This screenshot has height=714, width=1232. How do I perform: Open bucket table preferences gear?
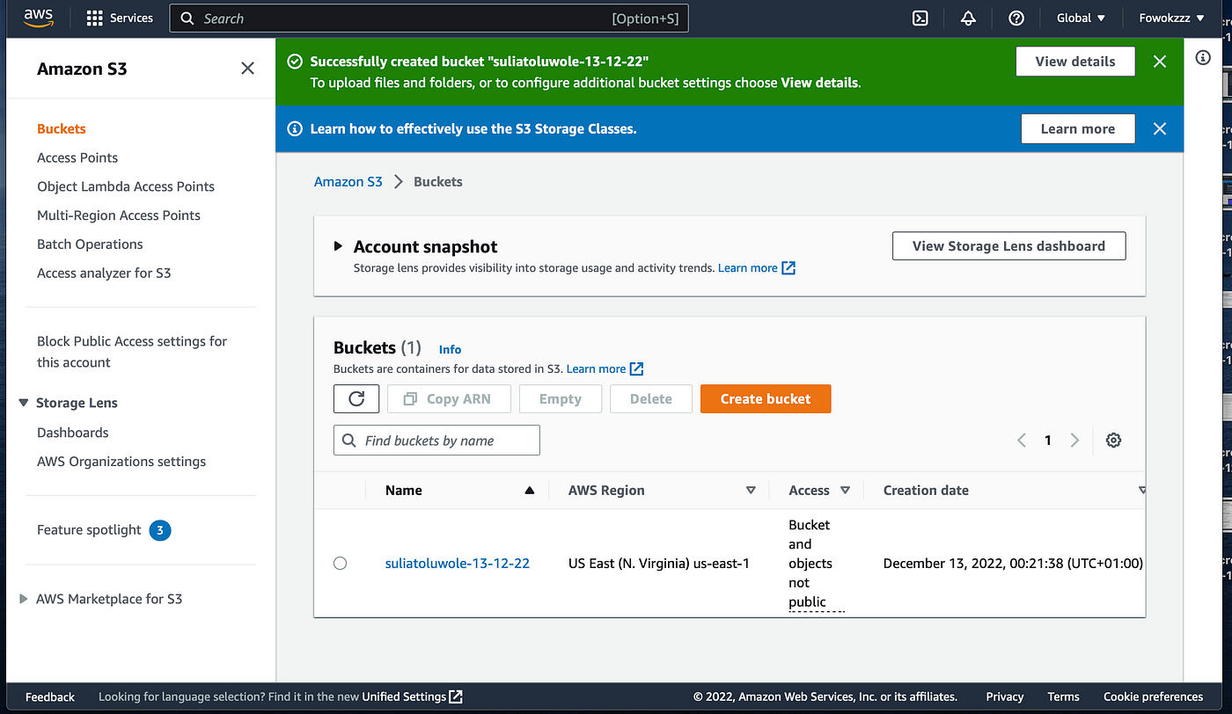pyautogui.click(x=1113, y=441)
